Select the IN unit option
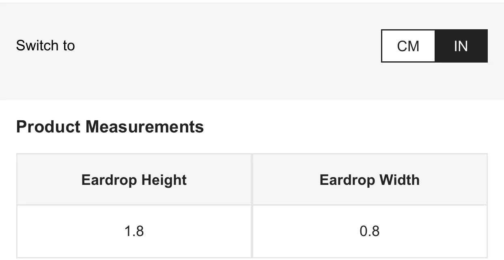 point(461,46)
